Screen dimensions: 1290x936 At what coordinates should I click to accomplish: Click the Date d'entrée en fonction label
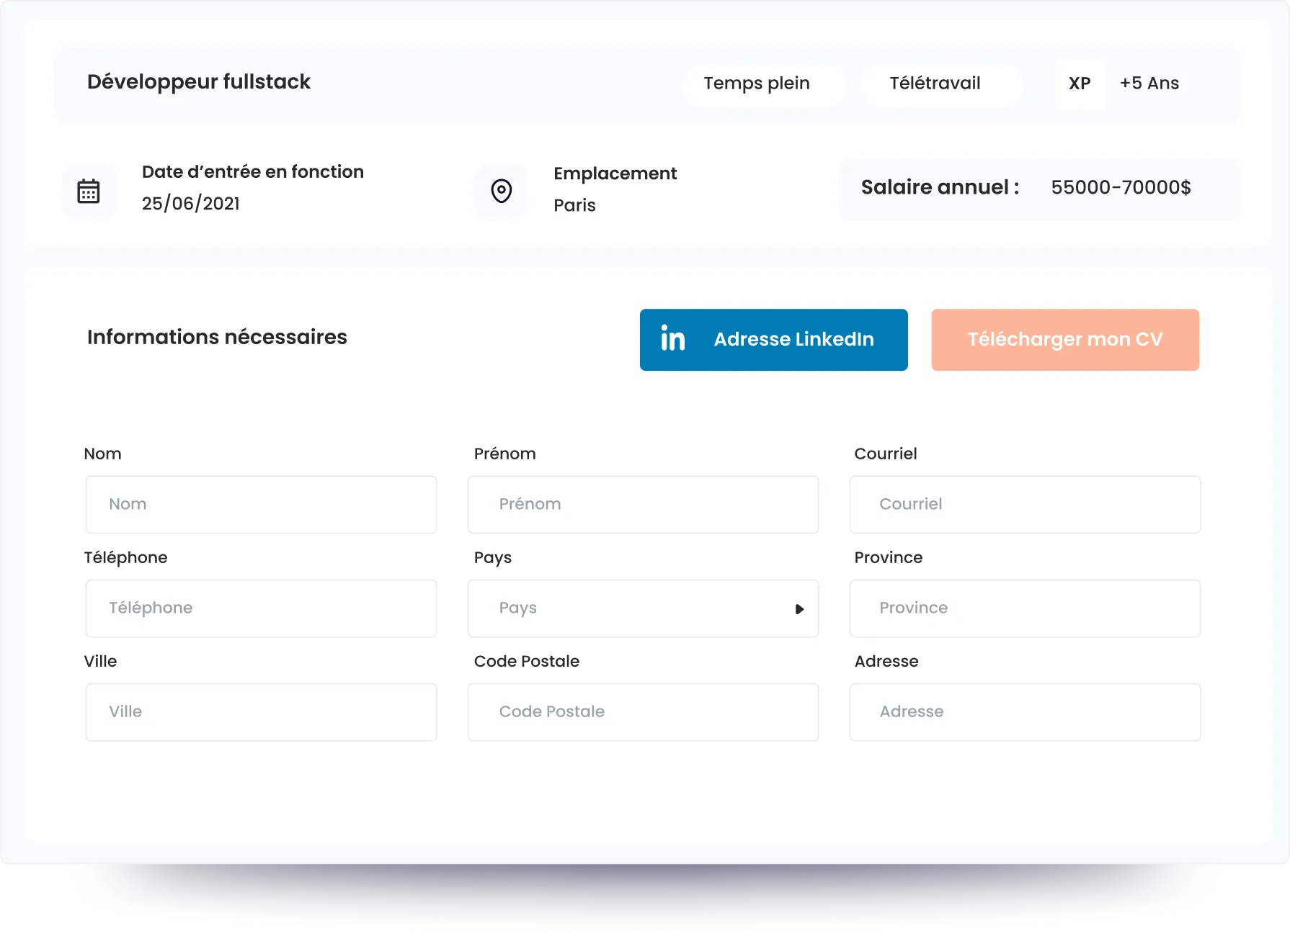(253, 171)
